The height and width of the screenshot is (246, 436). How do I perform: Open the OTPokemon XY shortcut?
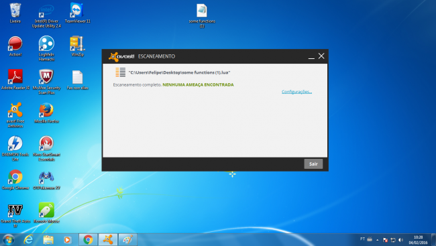pos(46,180)
